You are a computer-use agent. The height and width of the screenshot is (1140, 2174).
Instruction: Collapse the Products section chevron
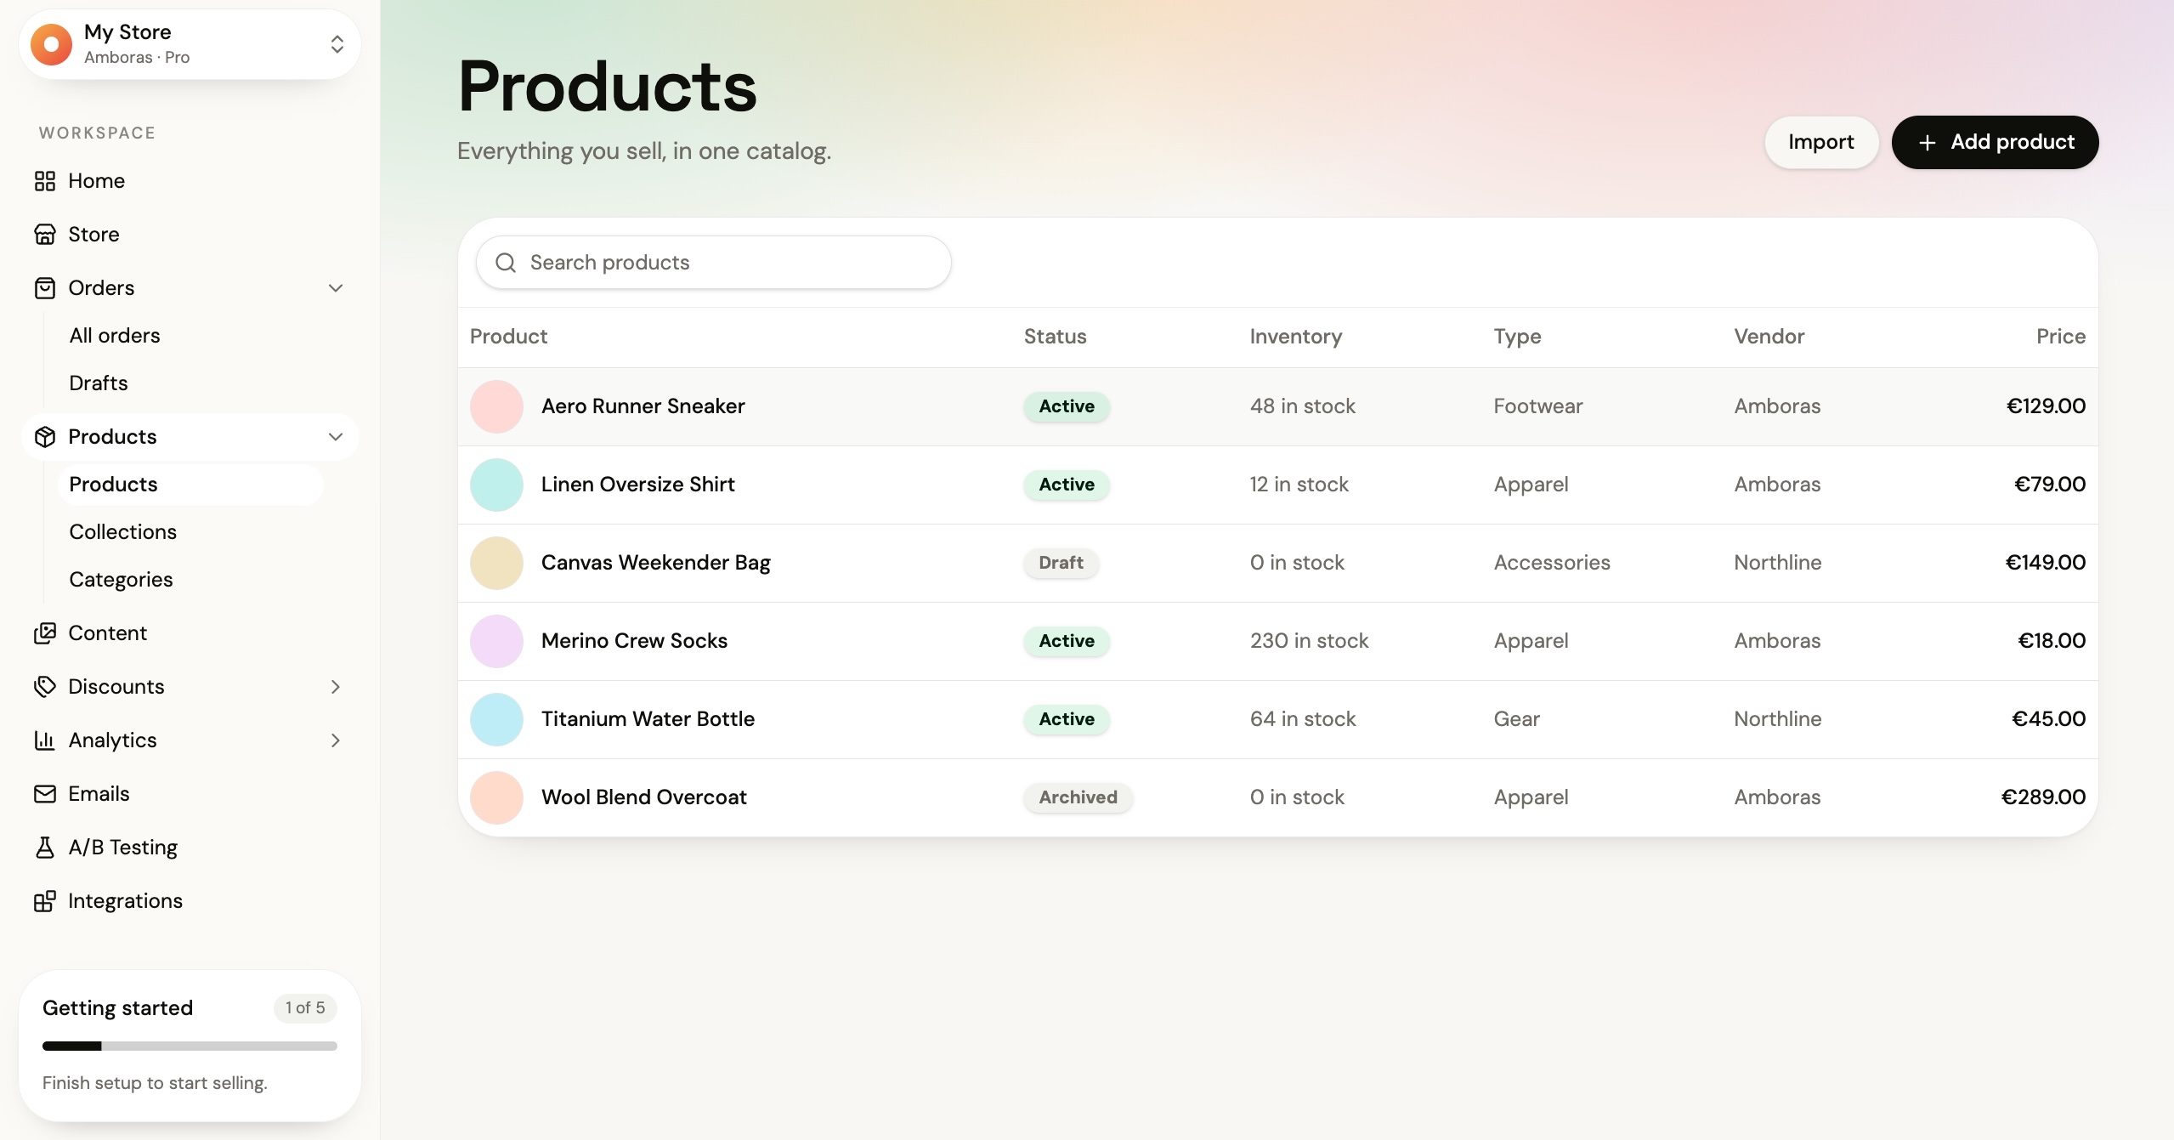(336, 437)
